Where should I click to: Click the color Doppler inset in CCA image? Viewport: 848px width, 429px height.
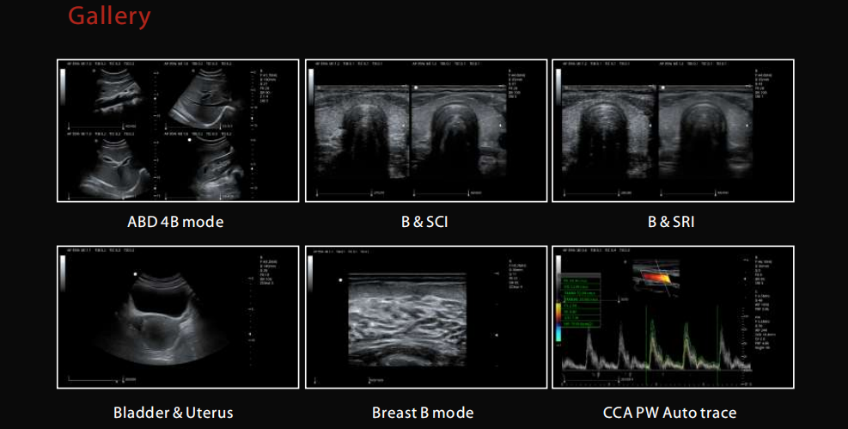click(656, 278)
